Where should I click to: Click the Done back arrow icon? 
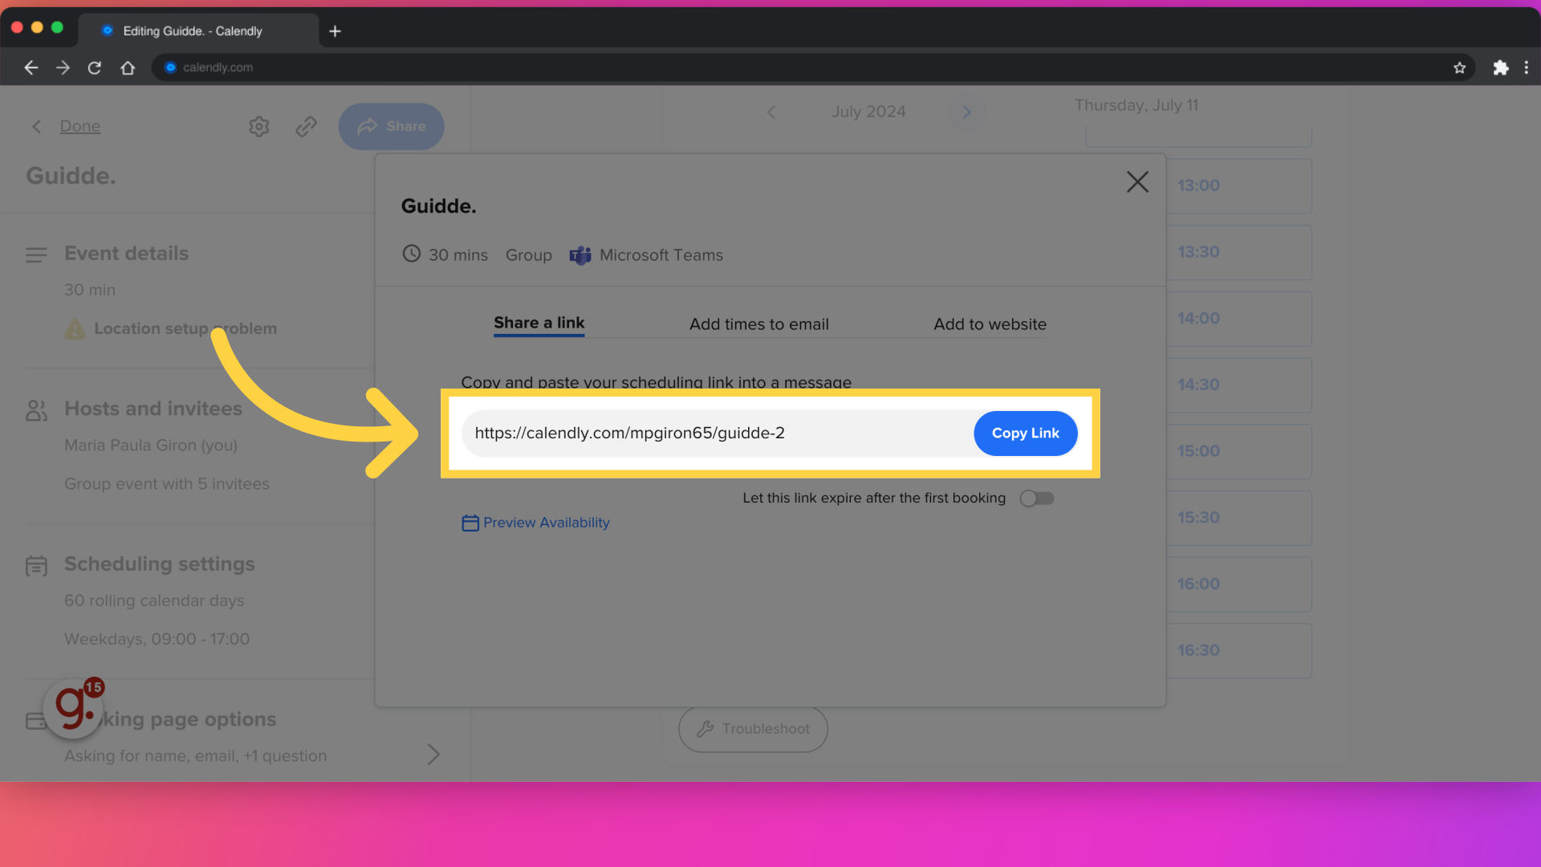[x=37, y=125]
